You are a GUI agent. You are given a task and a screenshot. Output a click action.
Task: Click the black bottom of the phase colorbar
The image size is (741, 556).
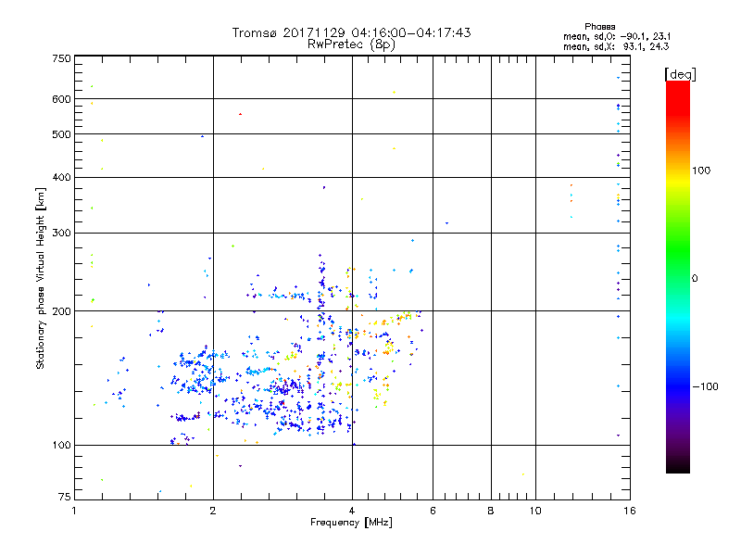click(x=678, y=466)
